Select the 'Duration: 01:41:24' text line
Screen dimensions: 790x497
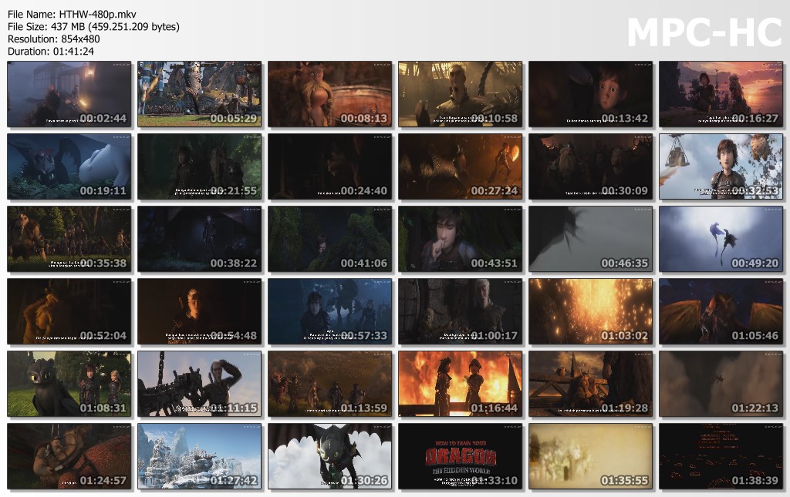51,51
